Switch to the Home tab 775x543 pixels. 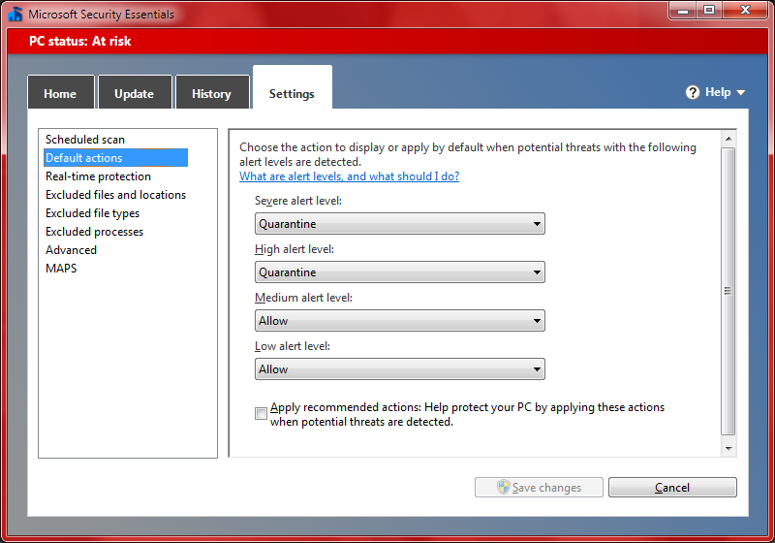60,92
